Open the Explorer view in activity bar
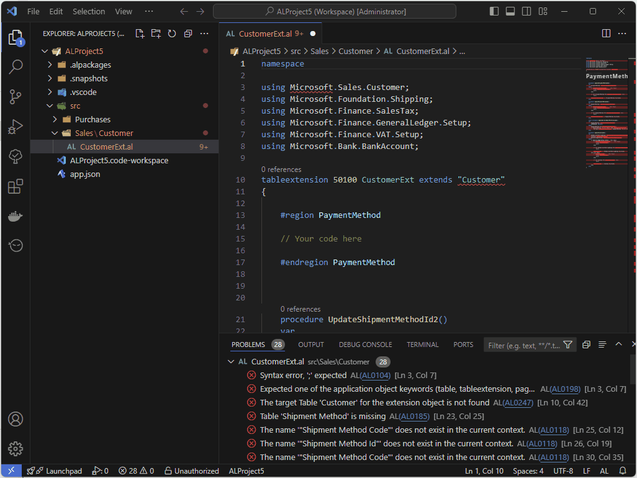This screenshot has width=637, height=478. (16, 37)
